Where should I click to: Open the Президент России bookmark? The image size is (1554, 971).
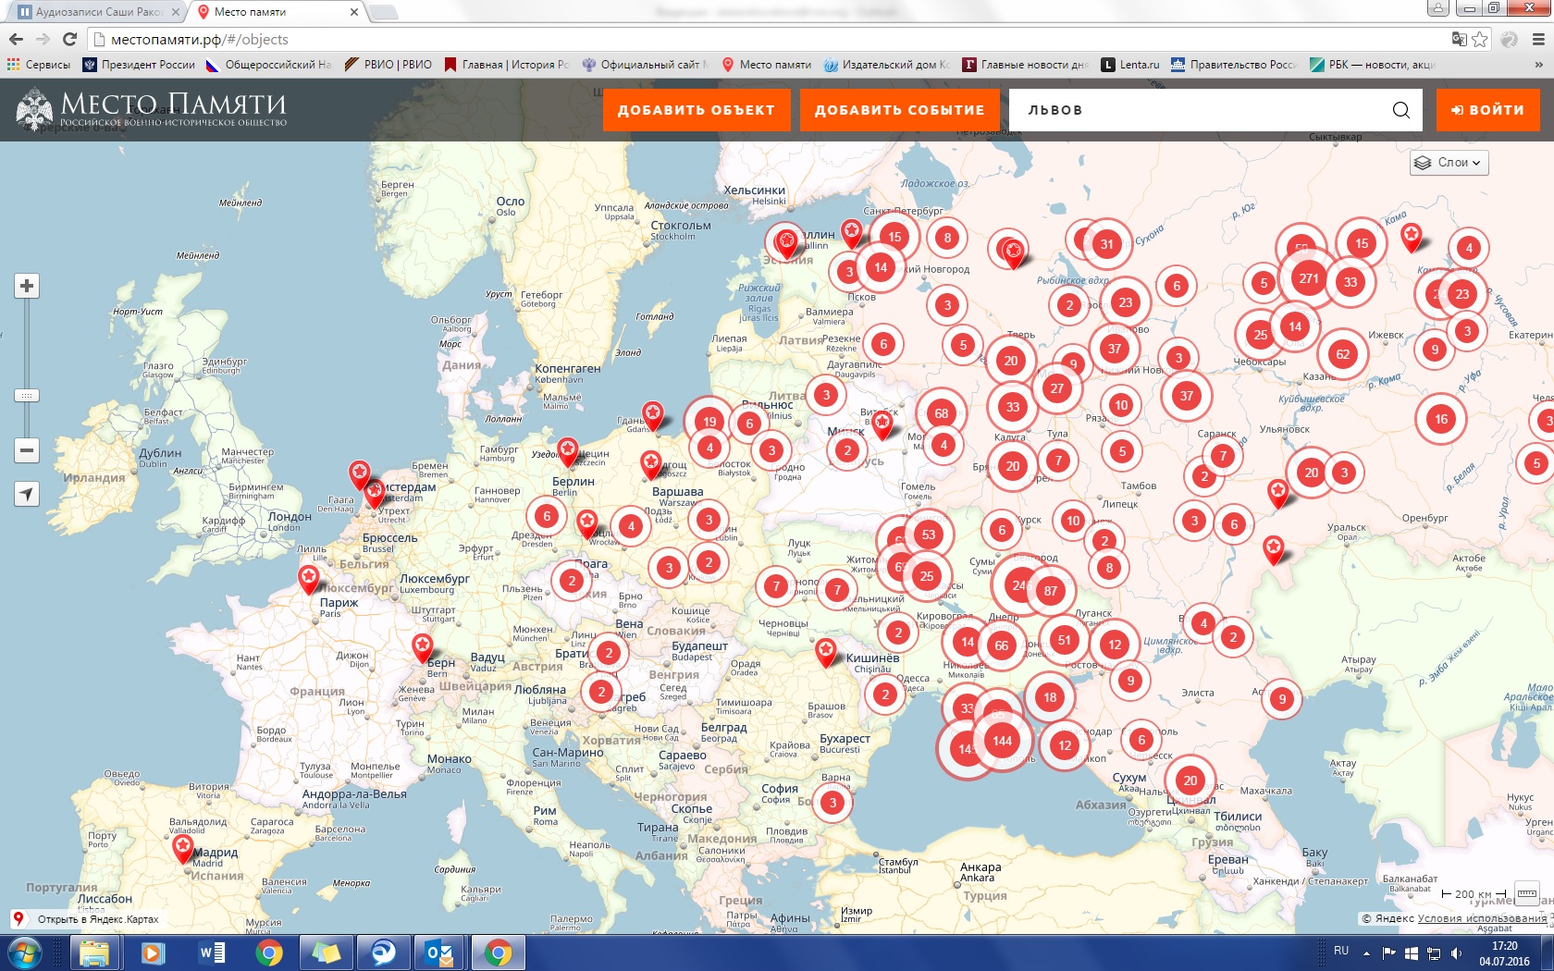(x=139, y=65)
